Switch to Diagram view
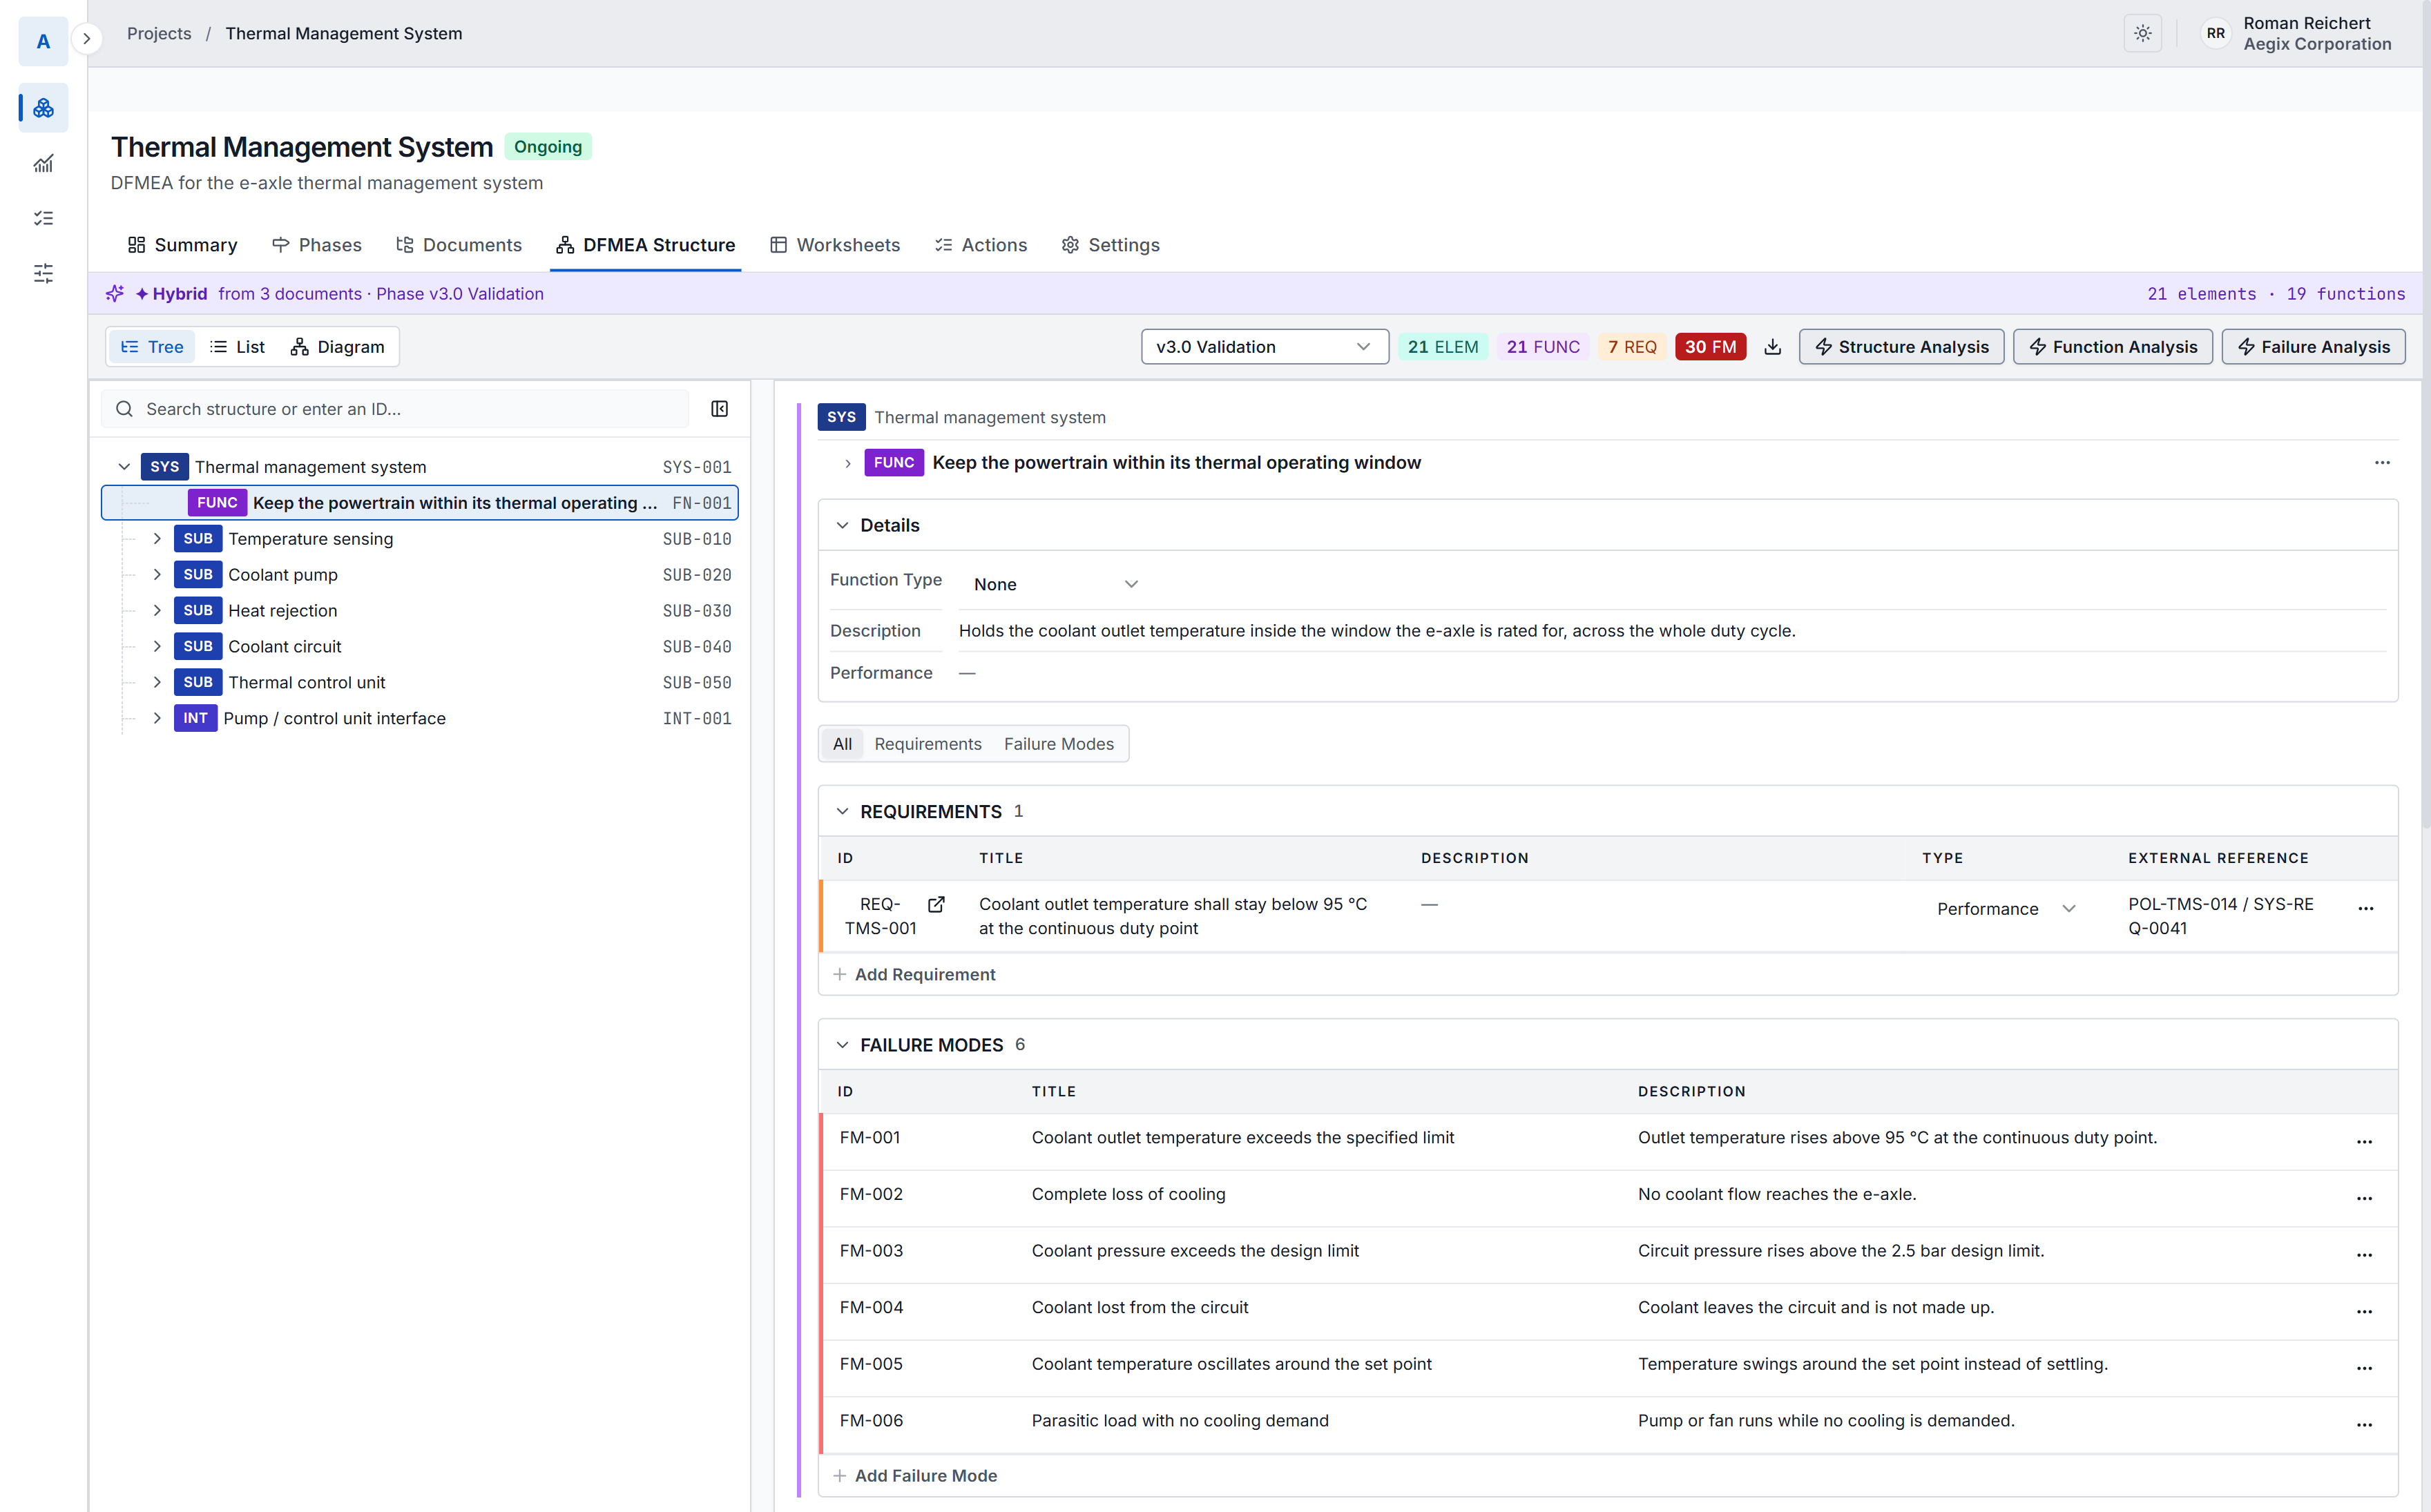 337,347
